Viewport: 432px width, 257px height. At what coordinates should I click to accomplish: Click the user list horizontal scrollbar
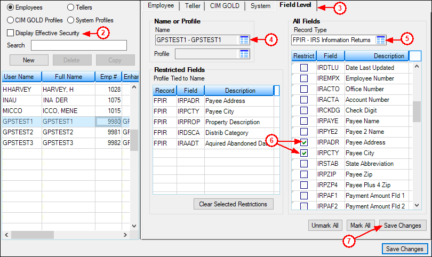[64, 235]
